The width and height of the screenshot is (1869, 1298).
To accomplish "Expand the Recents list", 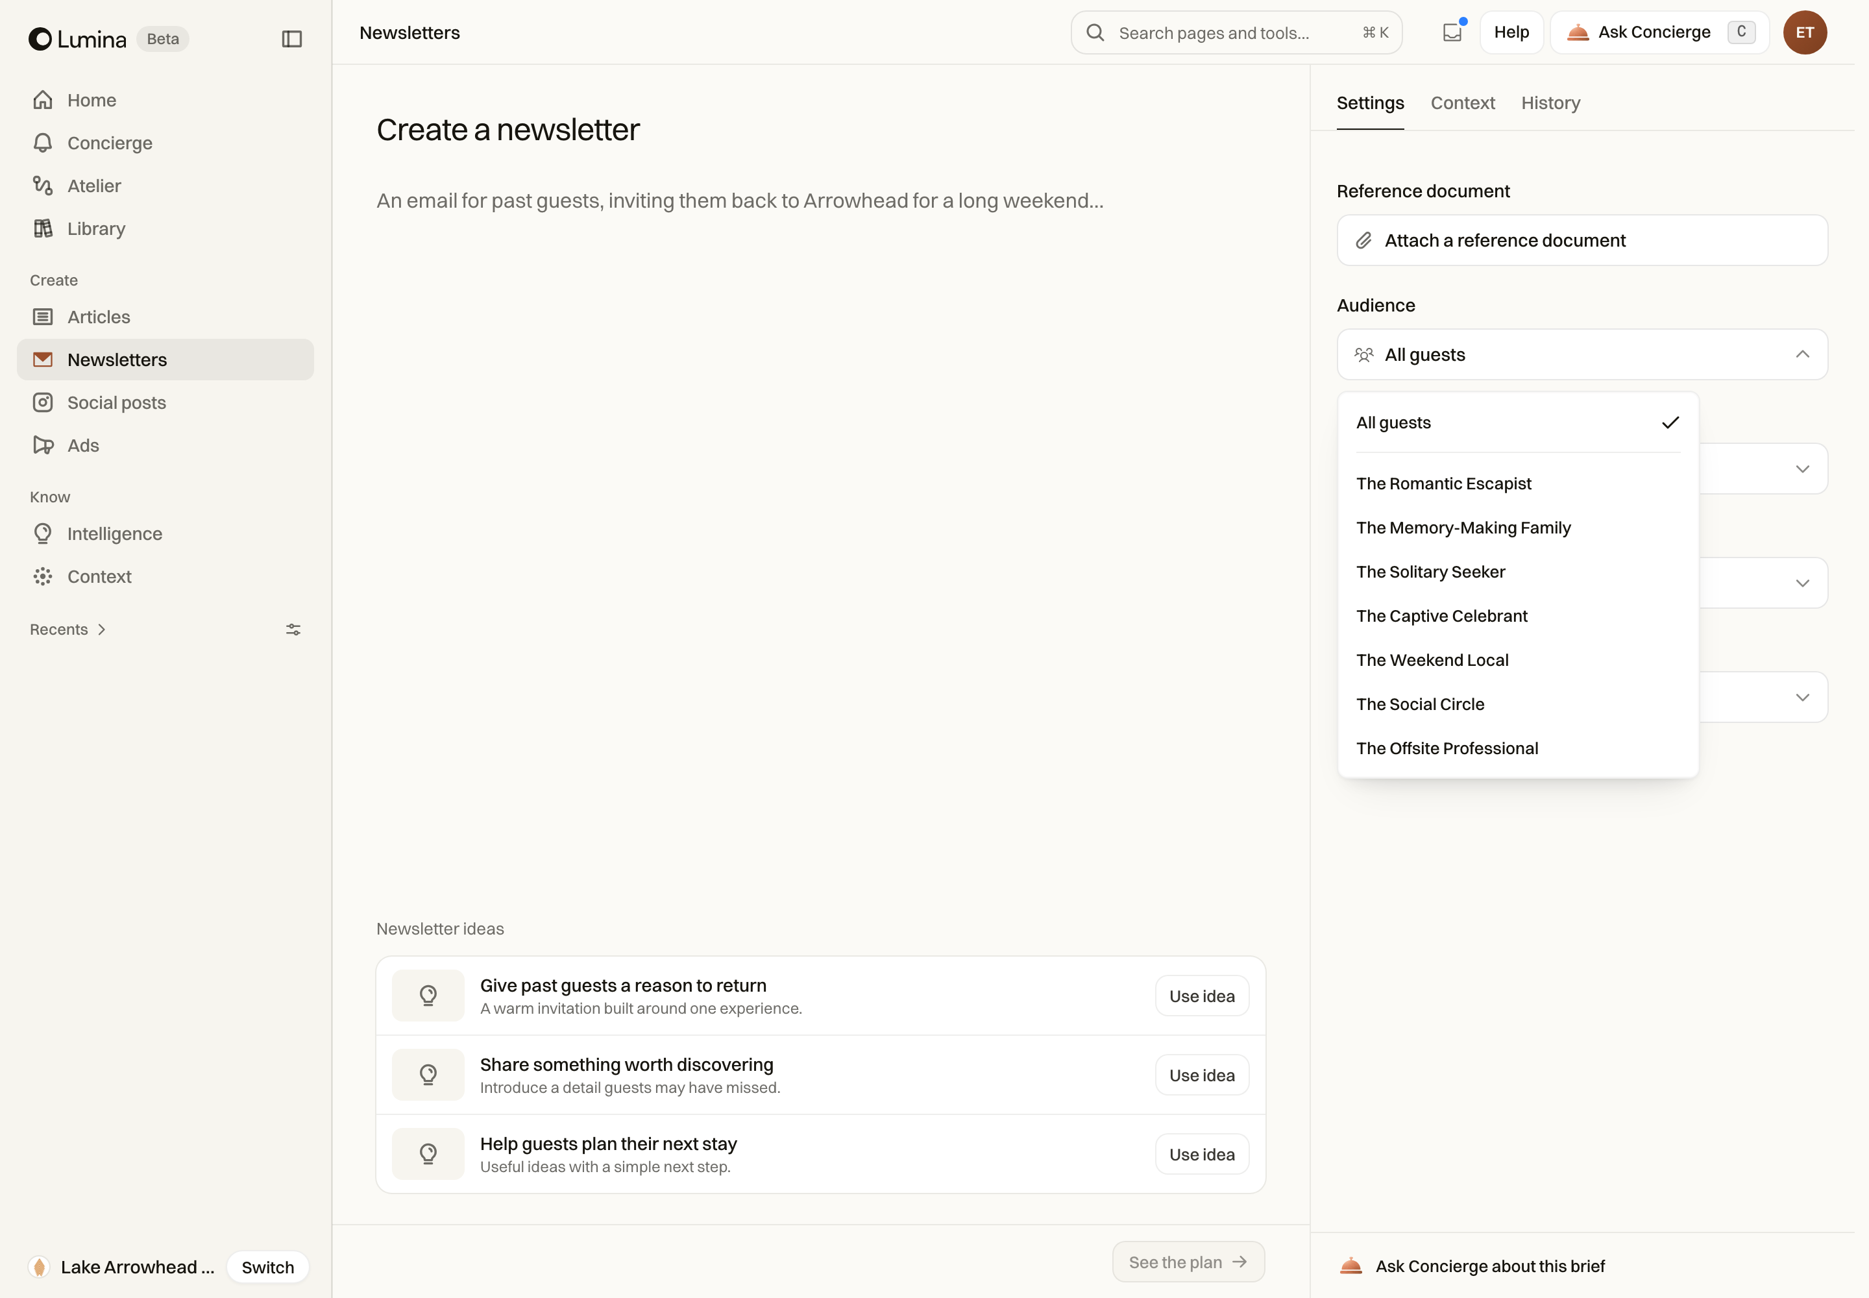I will 68,630.
